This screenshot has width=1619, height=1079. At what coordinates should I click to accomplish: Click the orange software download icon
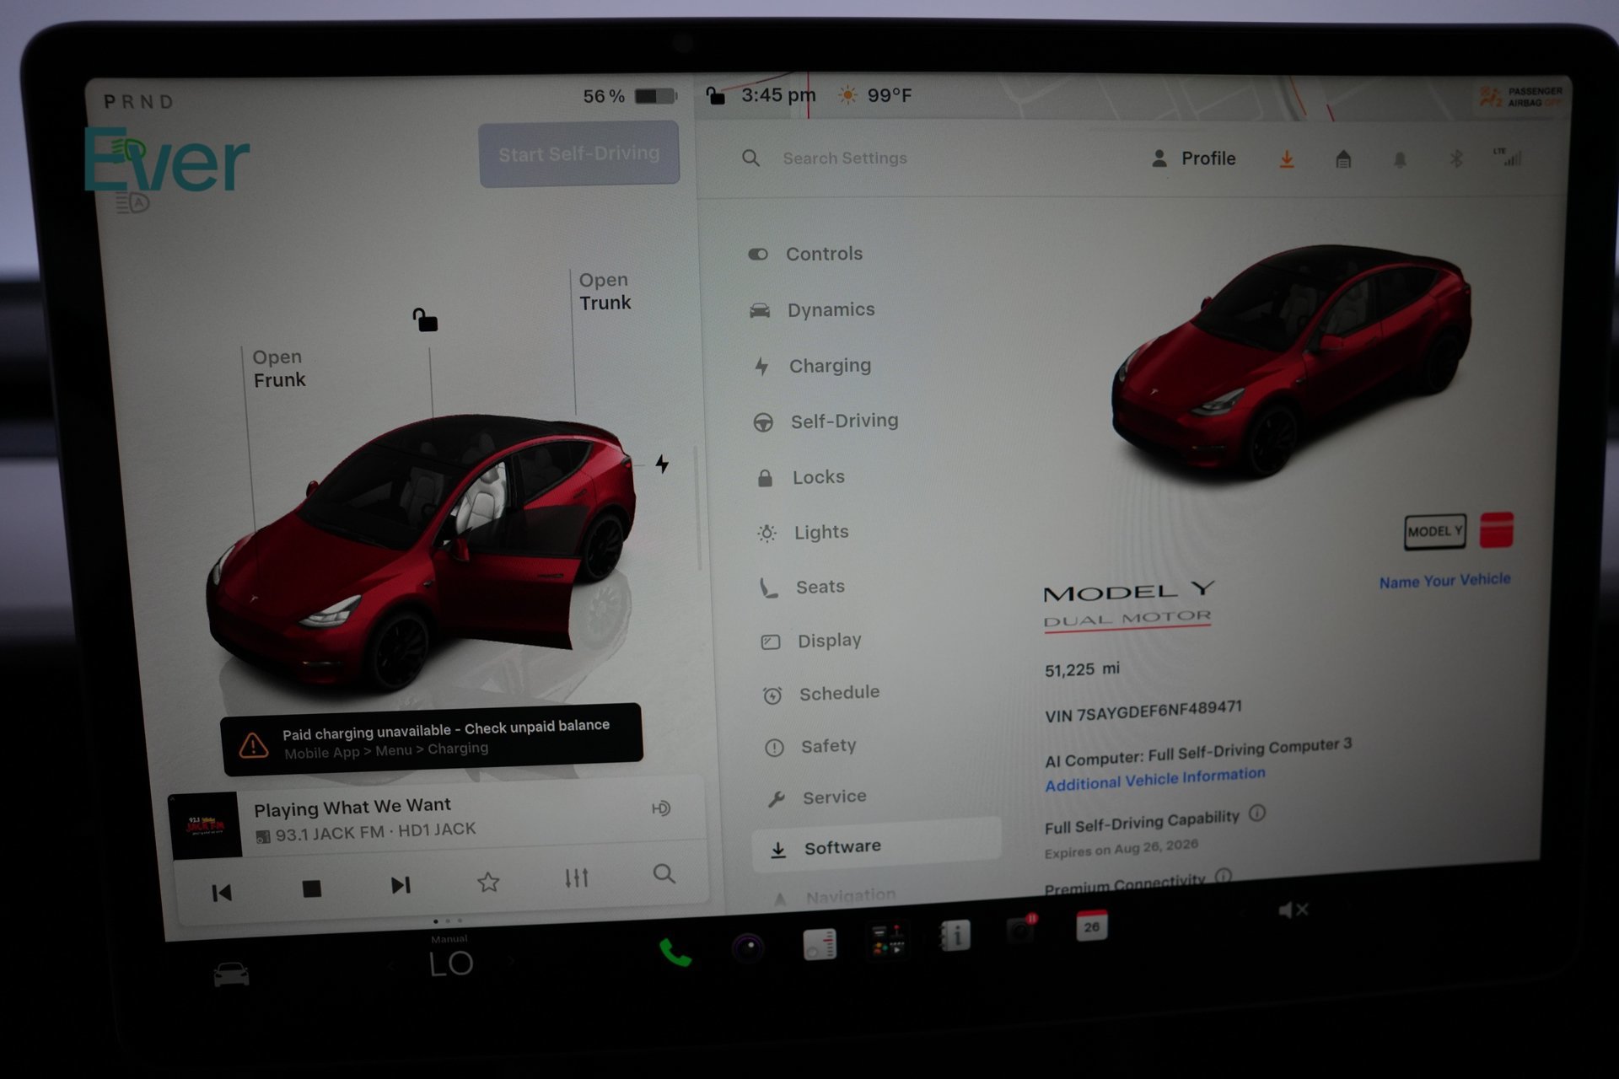click(1287, 158)
